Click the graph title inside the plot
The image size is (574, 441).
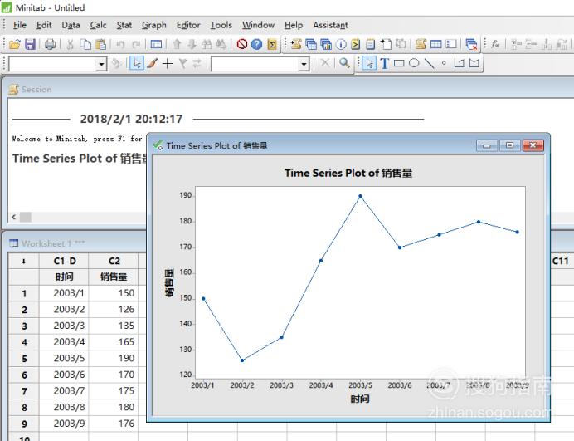tap(348, 173)
